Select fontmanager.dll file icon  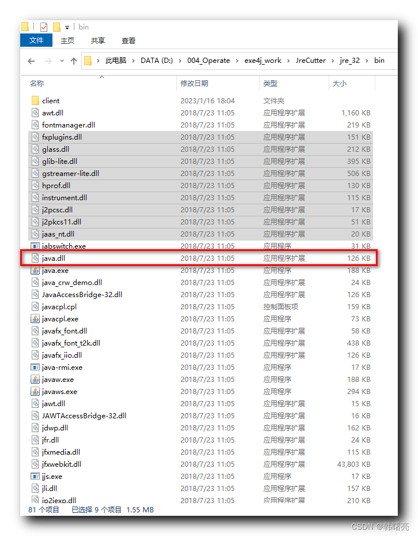[35, 125]
